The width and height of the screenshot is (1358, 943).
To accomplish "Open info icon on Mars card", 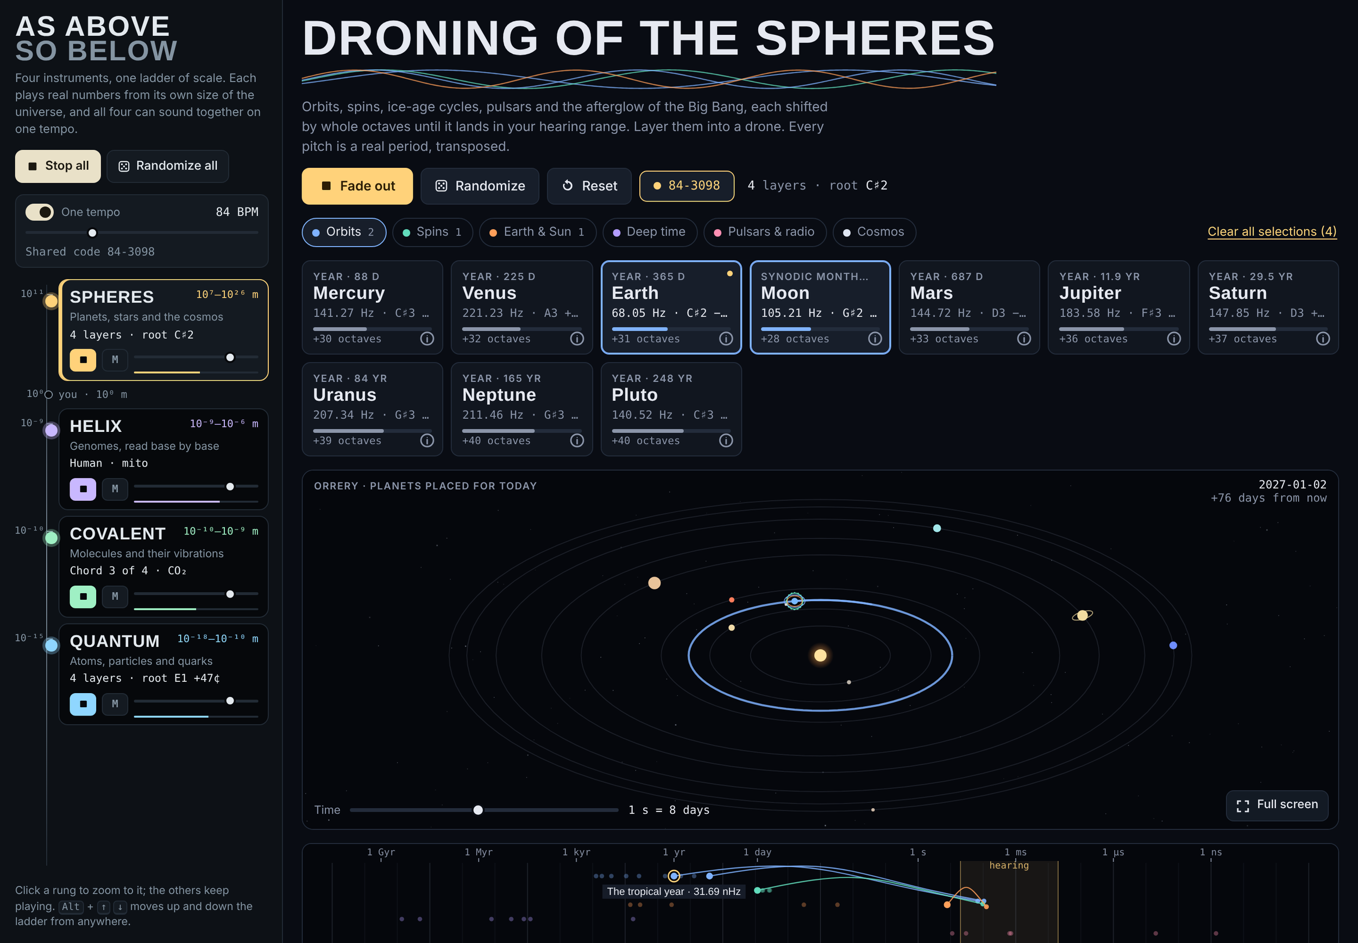I will click(x=1024, y=338).
